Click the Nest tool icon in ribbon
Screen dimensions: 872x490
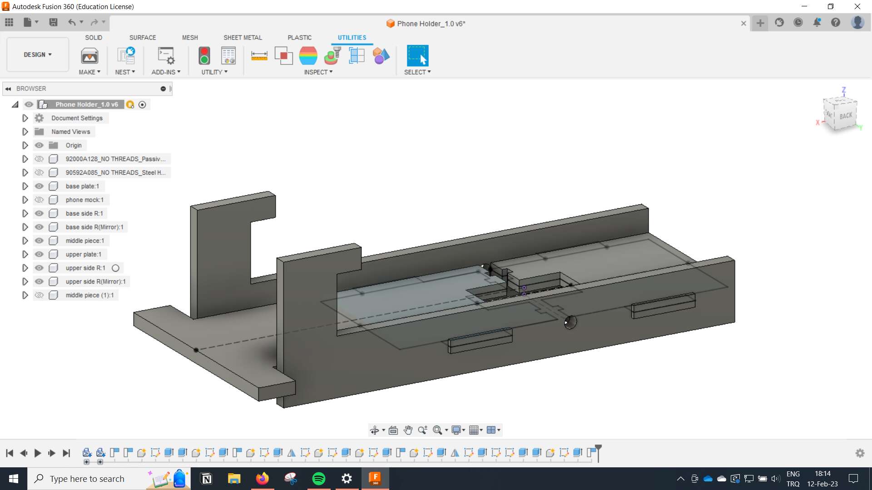click(126, 55)
